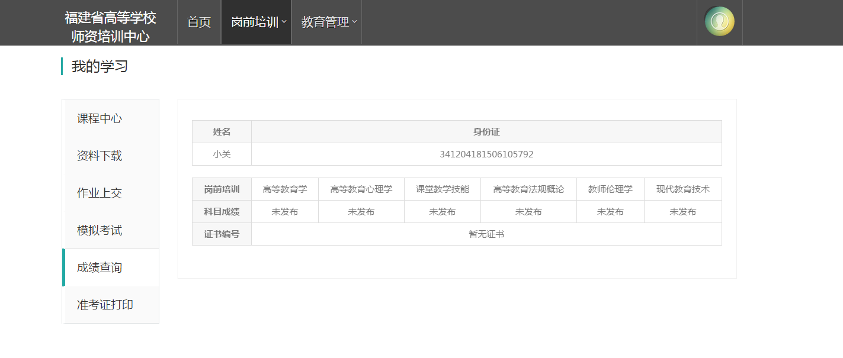
Task: Open 课程中心 in the sidebar
Action: tap(100, 118)
